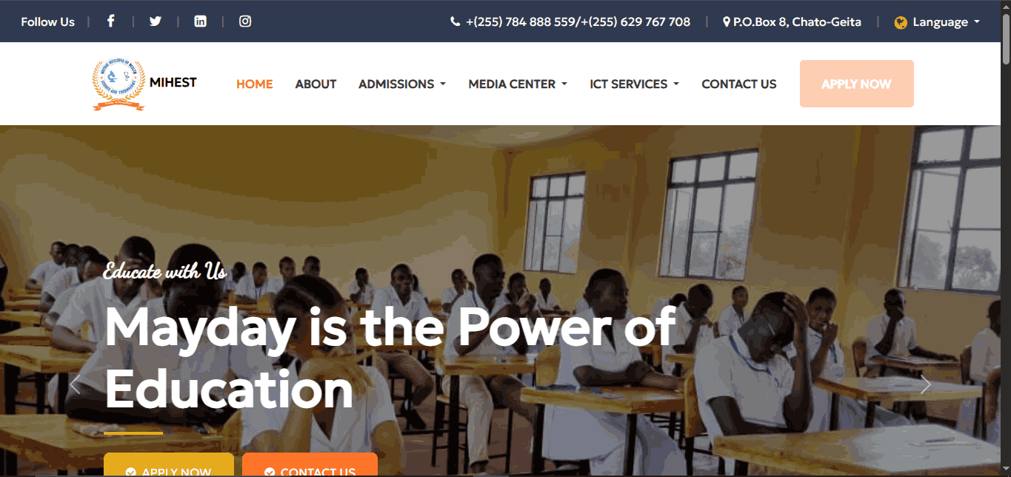Click the Language globe icon
1011x477 pixels.
pos(901,22)
